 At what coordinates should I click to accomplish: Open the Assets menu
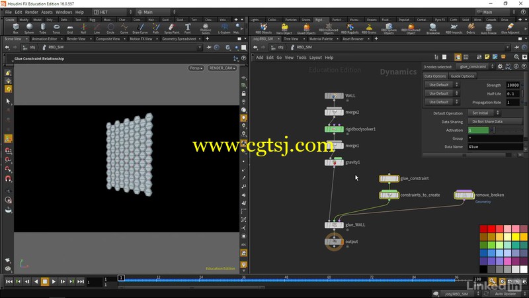pos(47,12)
